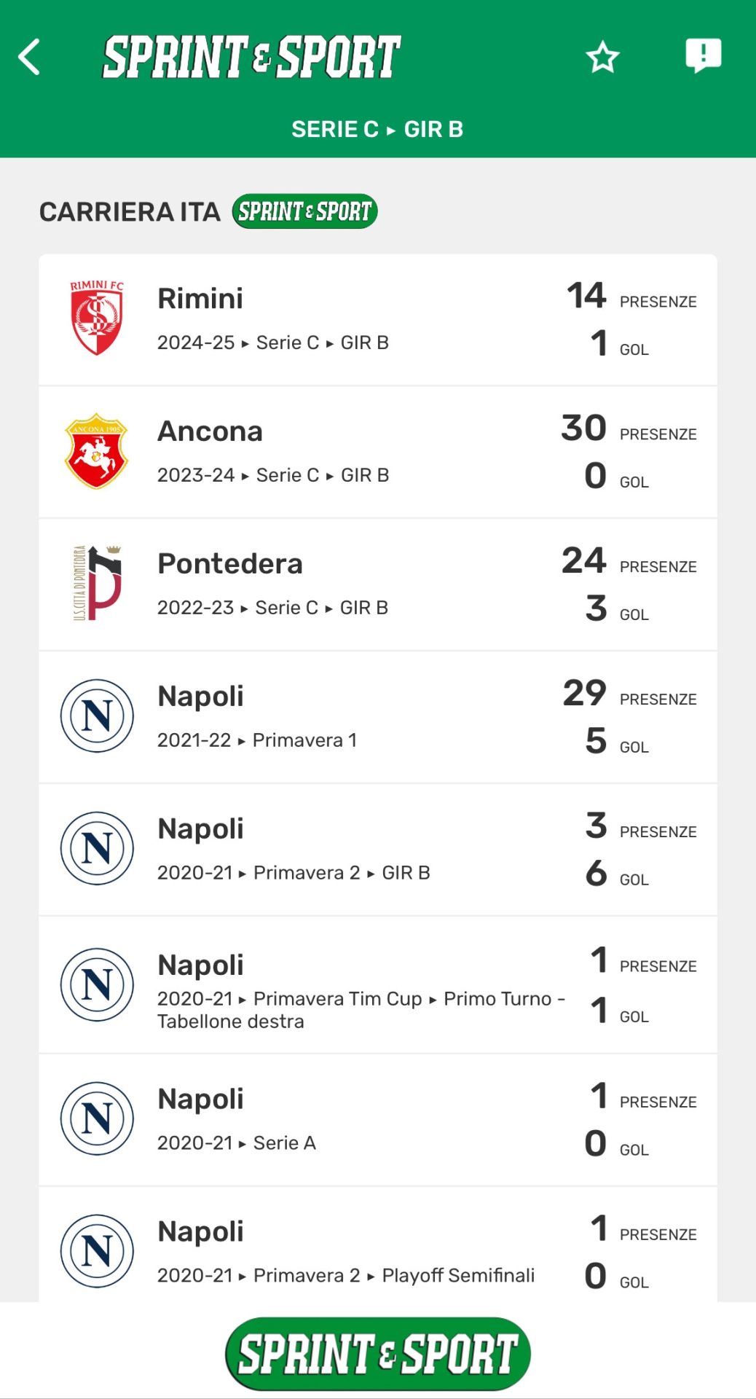The height and width of the screenshot is (1399, 756).
Task: Open the report issue speech-bubble icon
Action: (703, 55)
